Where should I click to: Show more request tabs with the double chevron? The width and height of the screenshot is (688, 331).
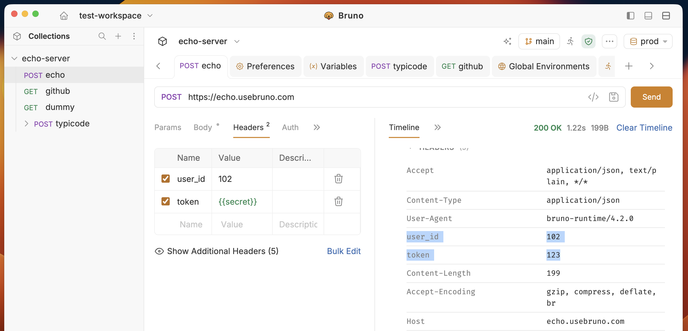[x=317, y=127]
